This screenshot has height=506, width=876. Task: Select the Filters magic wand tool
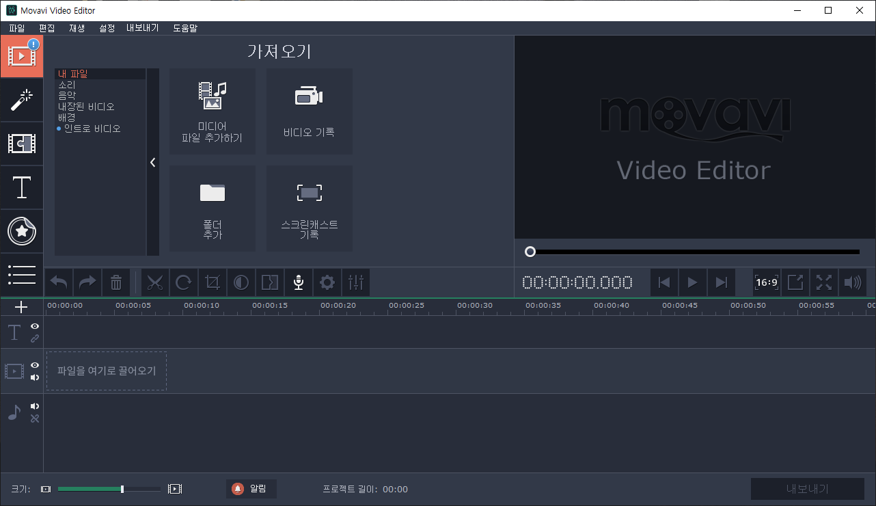22,101
